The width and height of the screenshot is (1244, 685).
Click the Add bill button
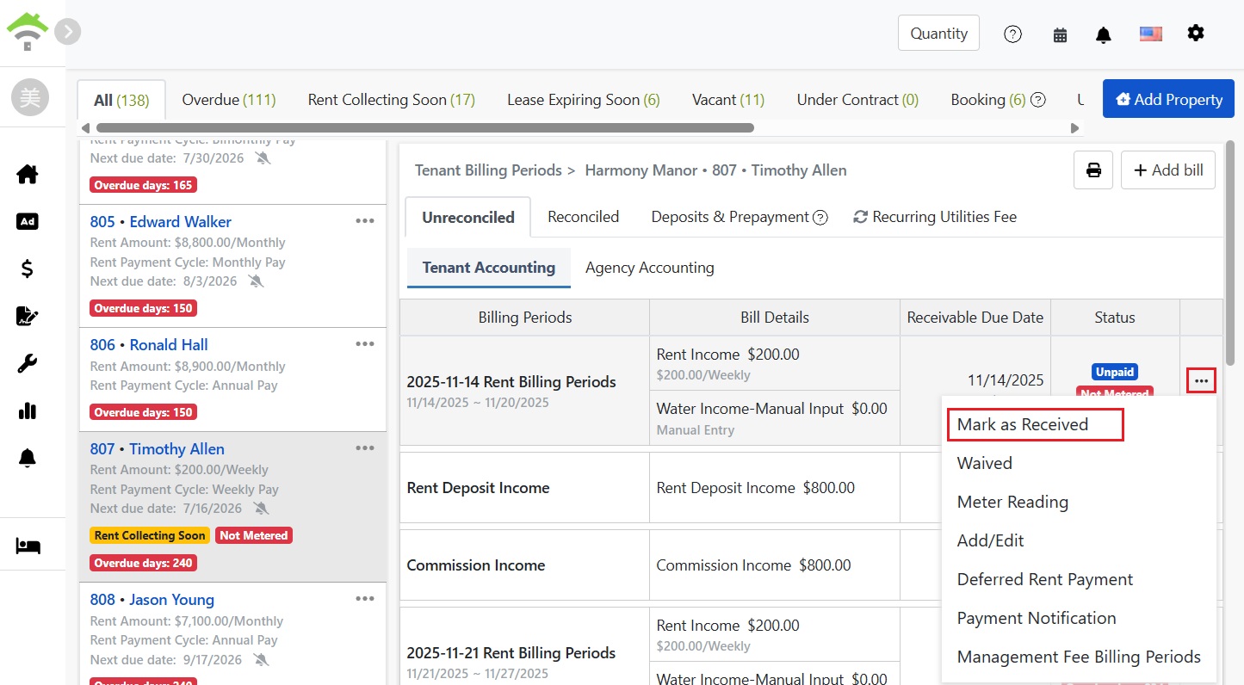[x=1167, y=170]
